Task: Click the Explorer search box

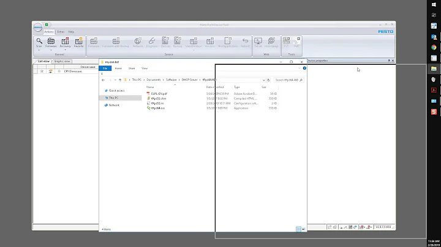Action: [x=289, y=80]
